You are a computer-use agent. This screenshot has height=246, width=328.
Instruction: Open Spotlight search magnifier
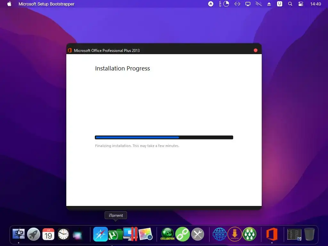pos(290,4)
